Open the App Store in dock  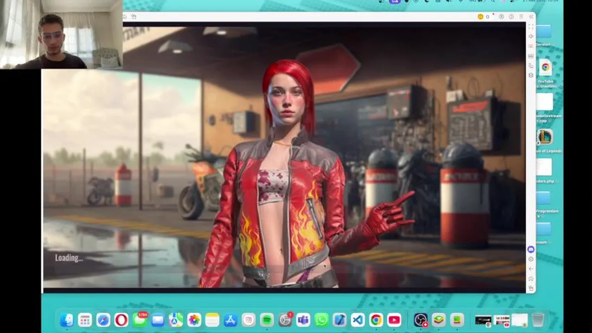point(230,320)
